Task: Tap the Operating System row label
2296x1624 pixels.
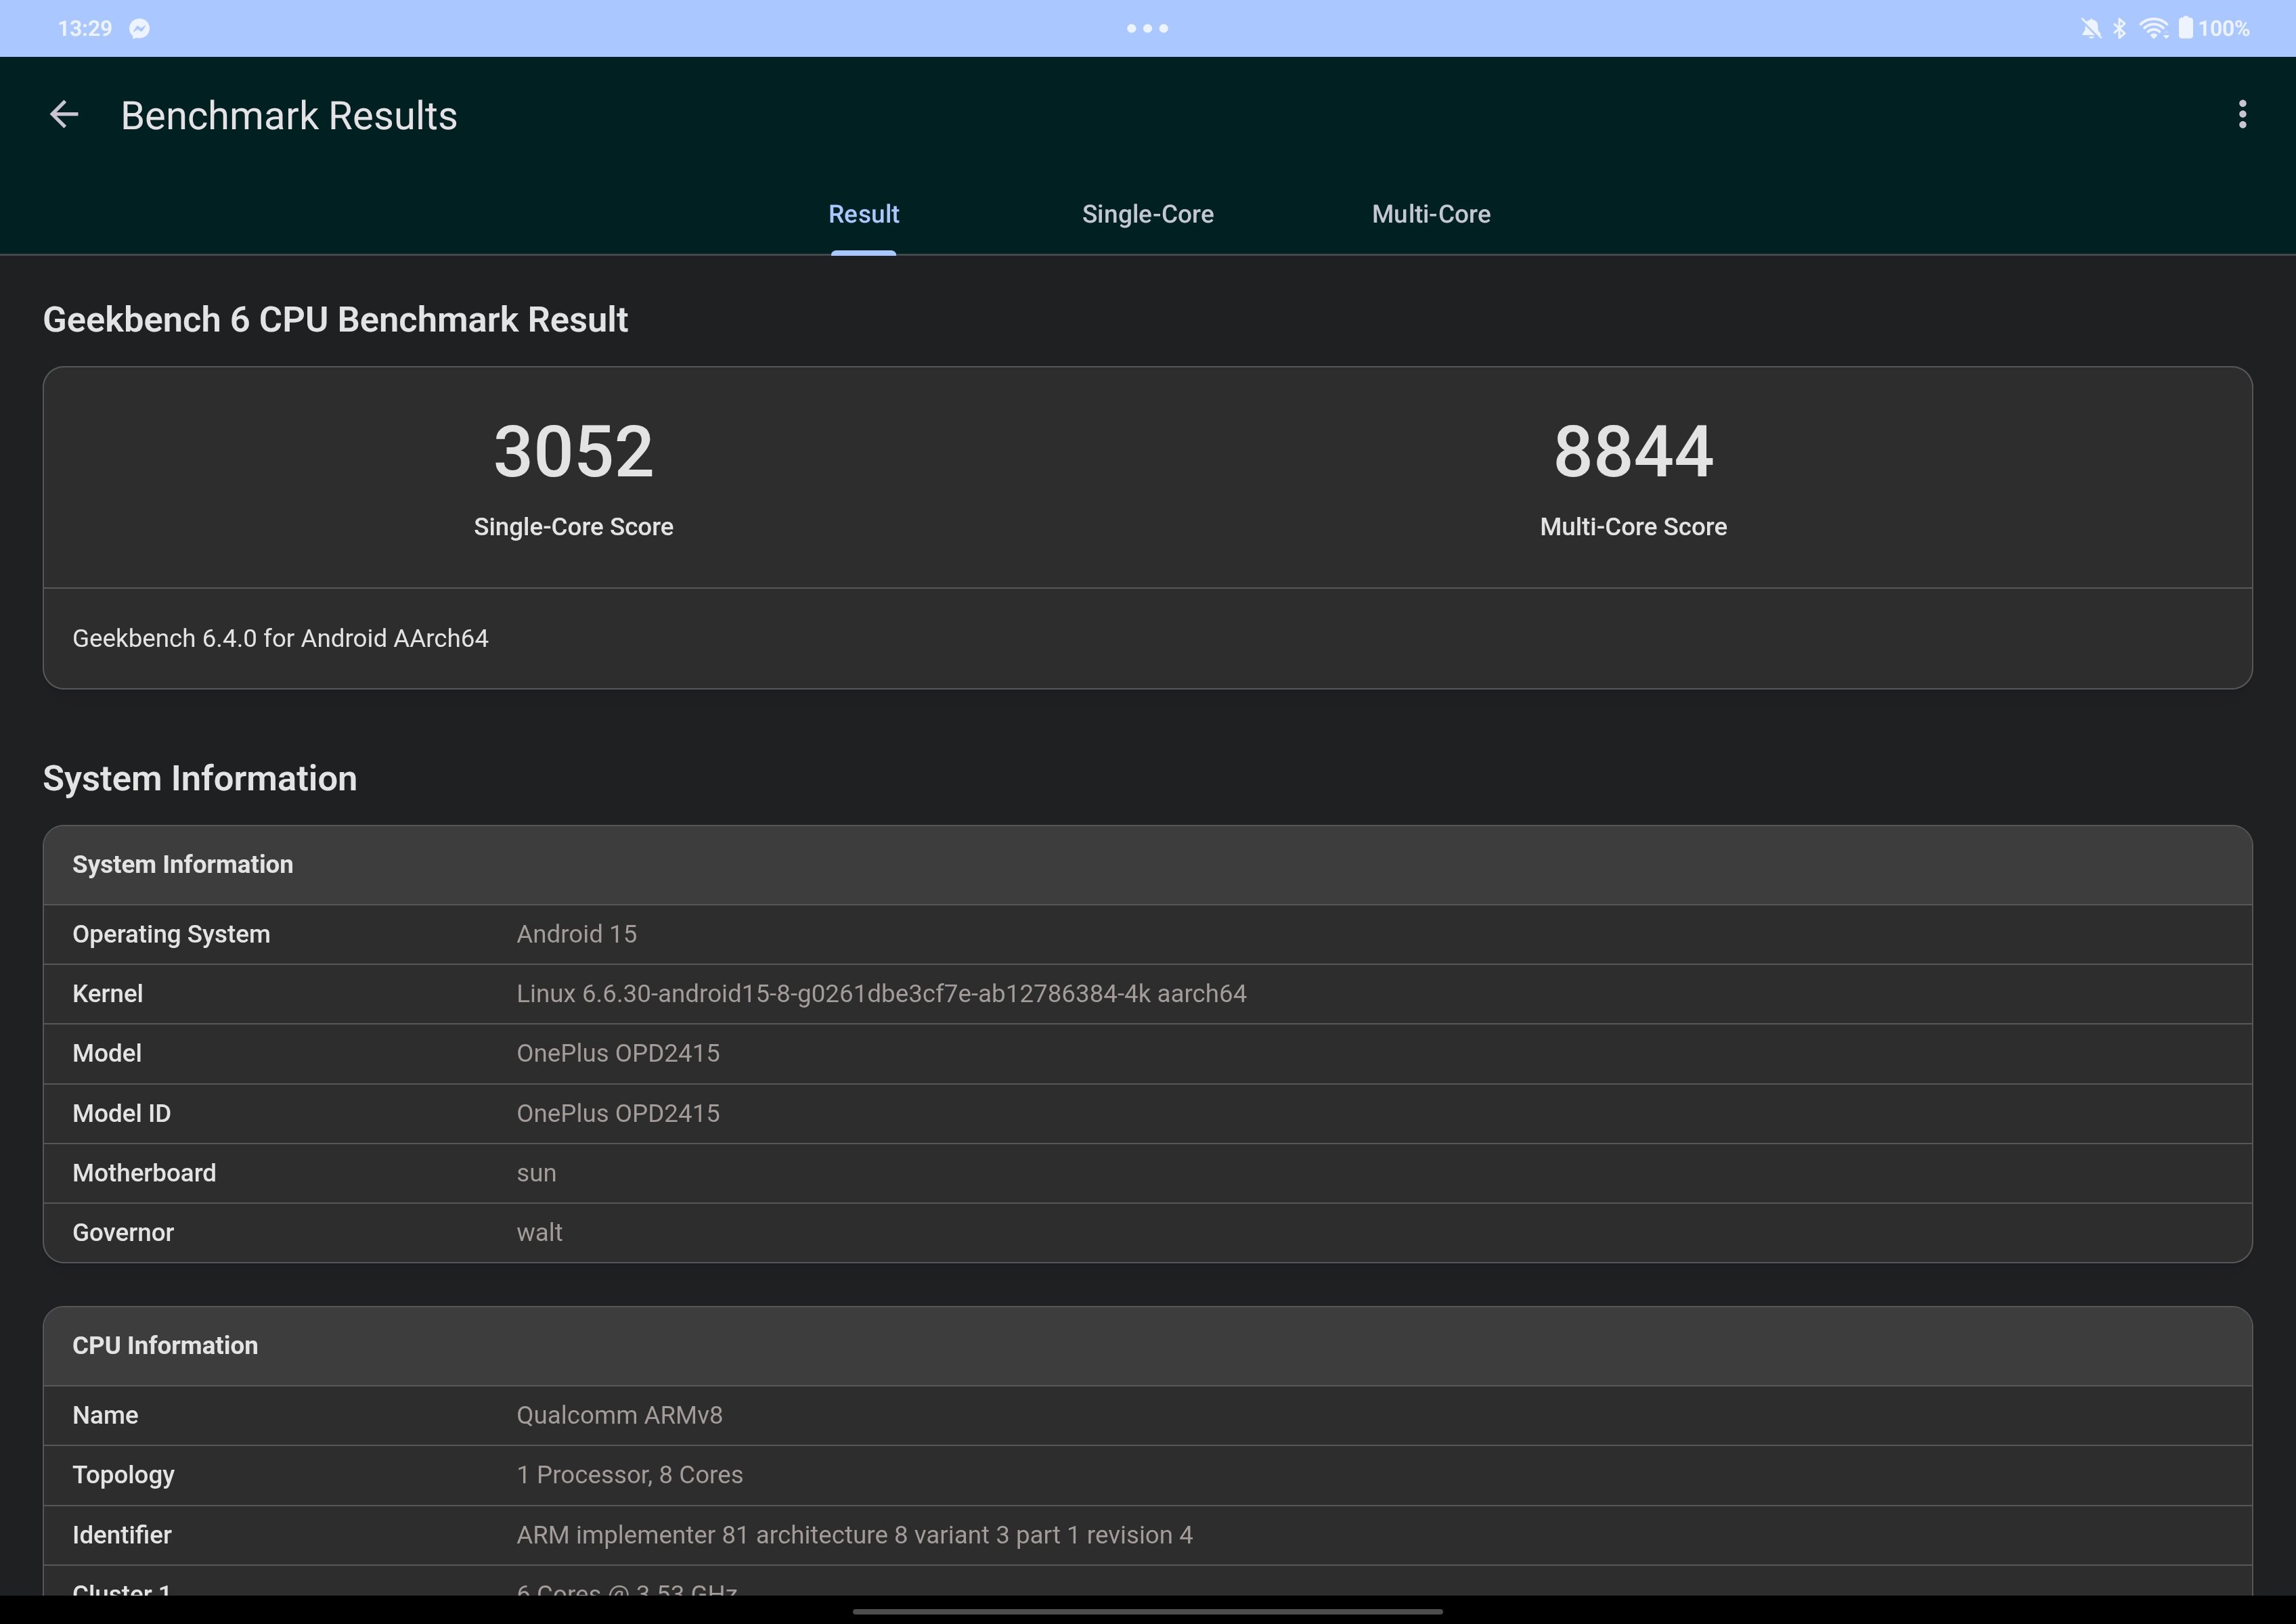Action: [171, 934]
